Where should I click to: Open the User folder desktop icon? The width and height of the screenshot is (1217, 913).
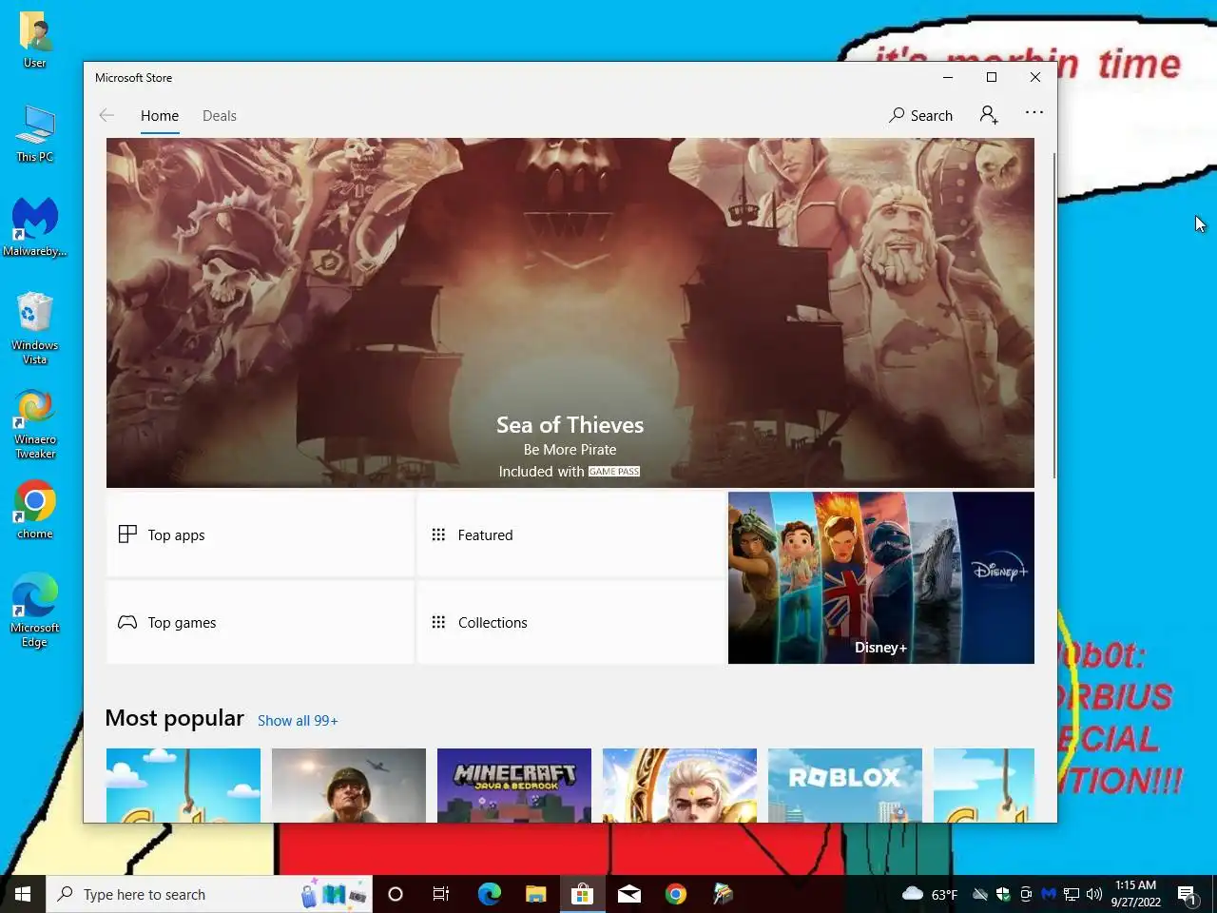[35, 40]
